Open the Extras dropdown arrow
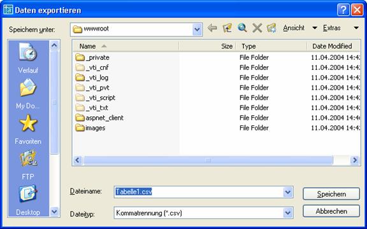The image size is (367, 229). coord(356,28)
